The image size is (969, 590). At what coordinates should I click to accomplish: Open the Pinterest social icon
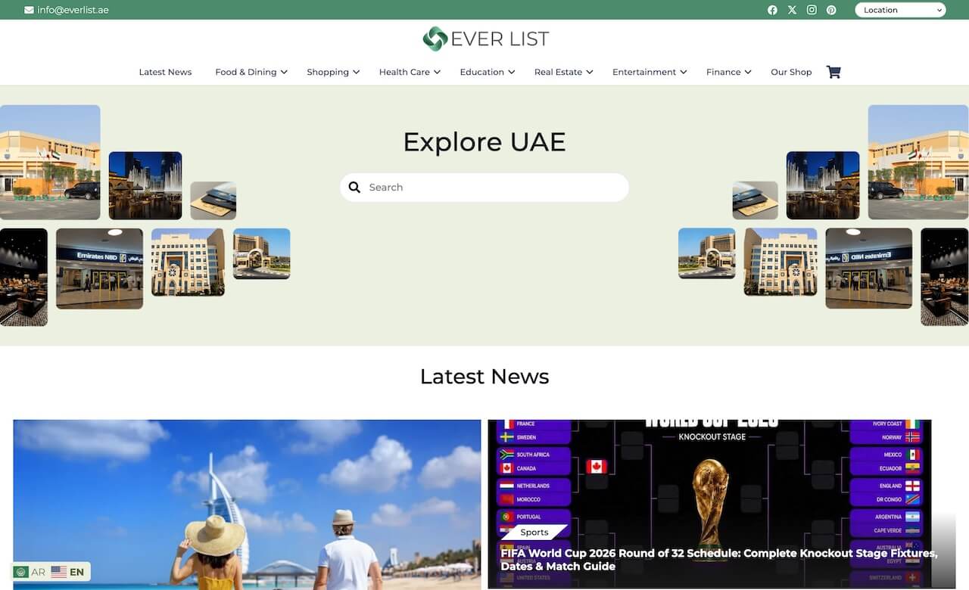[831, 10]
